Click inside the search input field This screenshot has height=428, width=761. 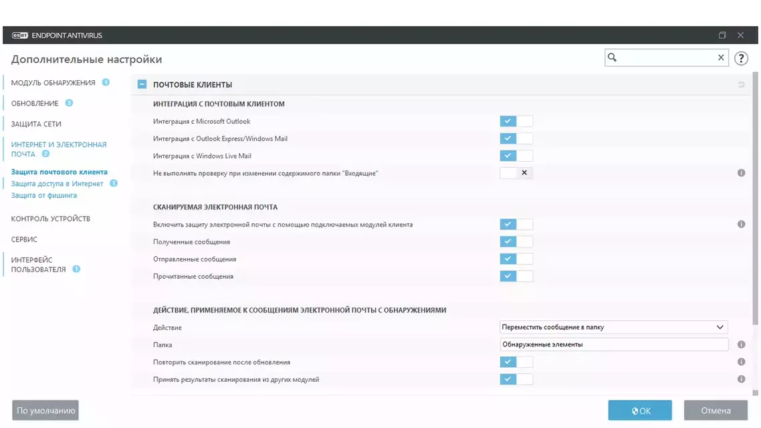point(666,58)
